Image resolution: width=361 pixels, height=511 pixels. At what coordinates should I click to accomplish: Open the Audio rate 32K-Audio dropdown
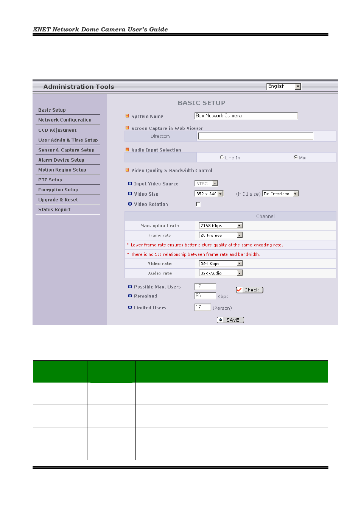pos(221,273)
